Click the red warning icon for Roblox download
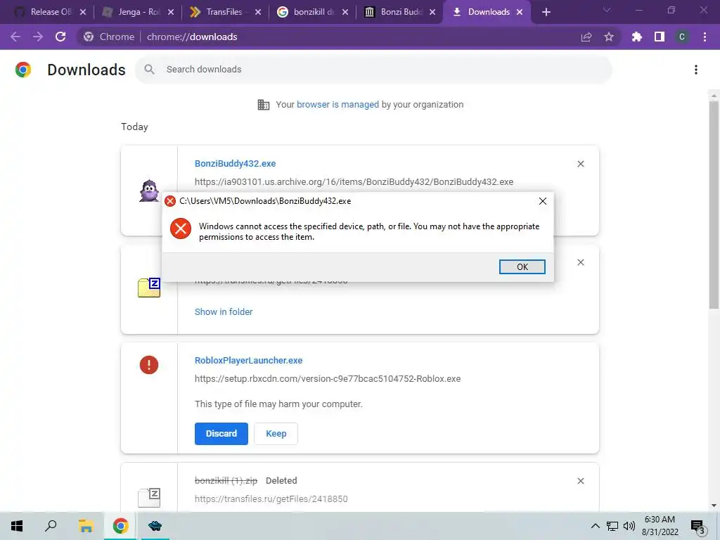Image resolution: width=720 pixels, height=540 pixels. 149,365
